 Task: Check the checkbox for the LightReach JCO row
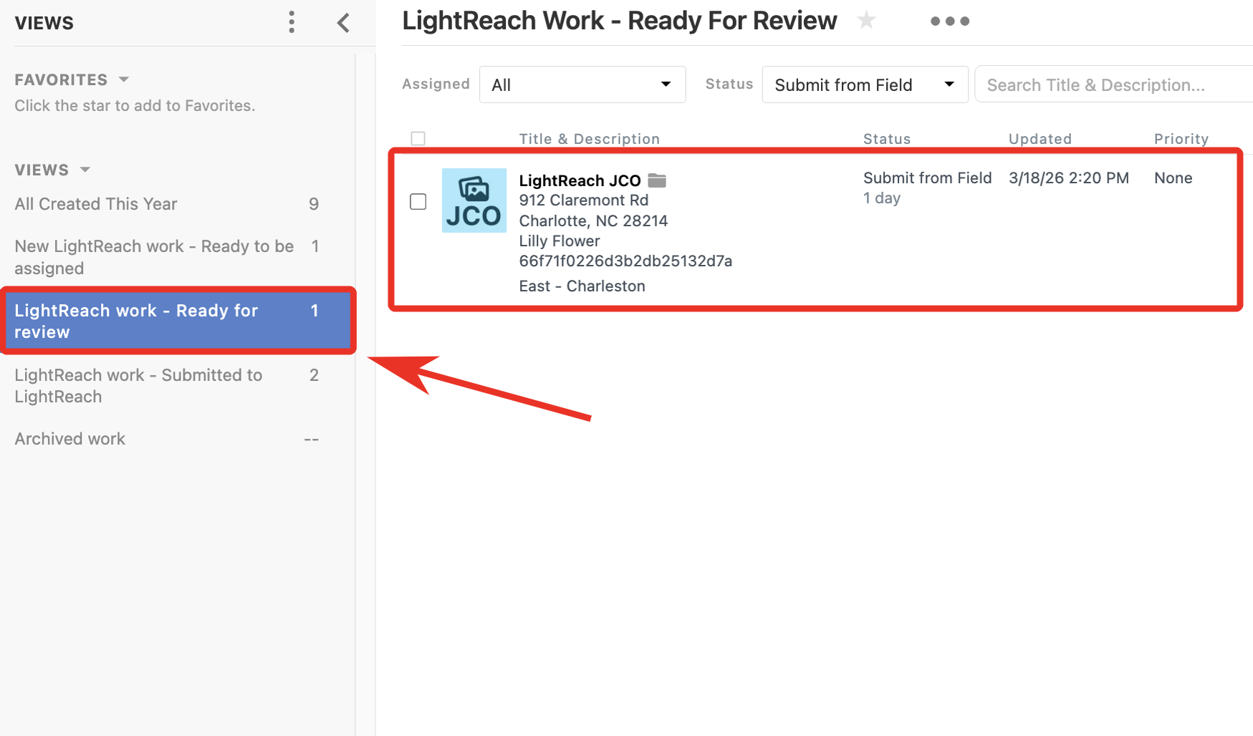(x=418, y=202)
